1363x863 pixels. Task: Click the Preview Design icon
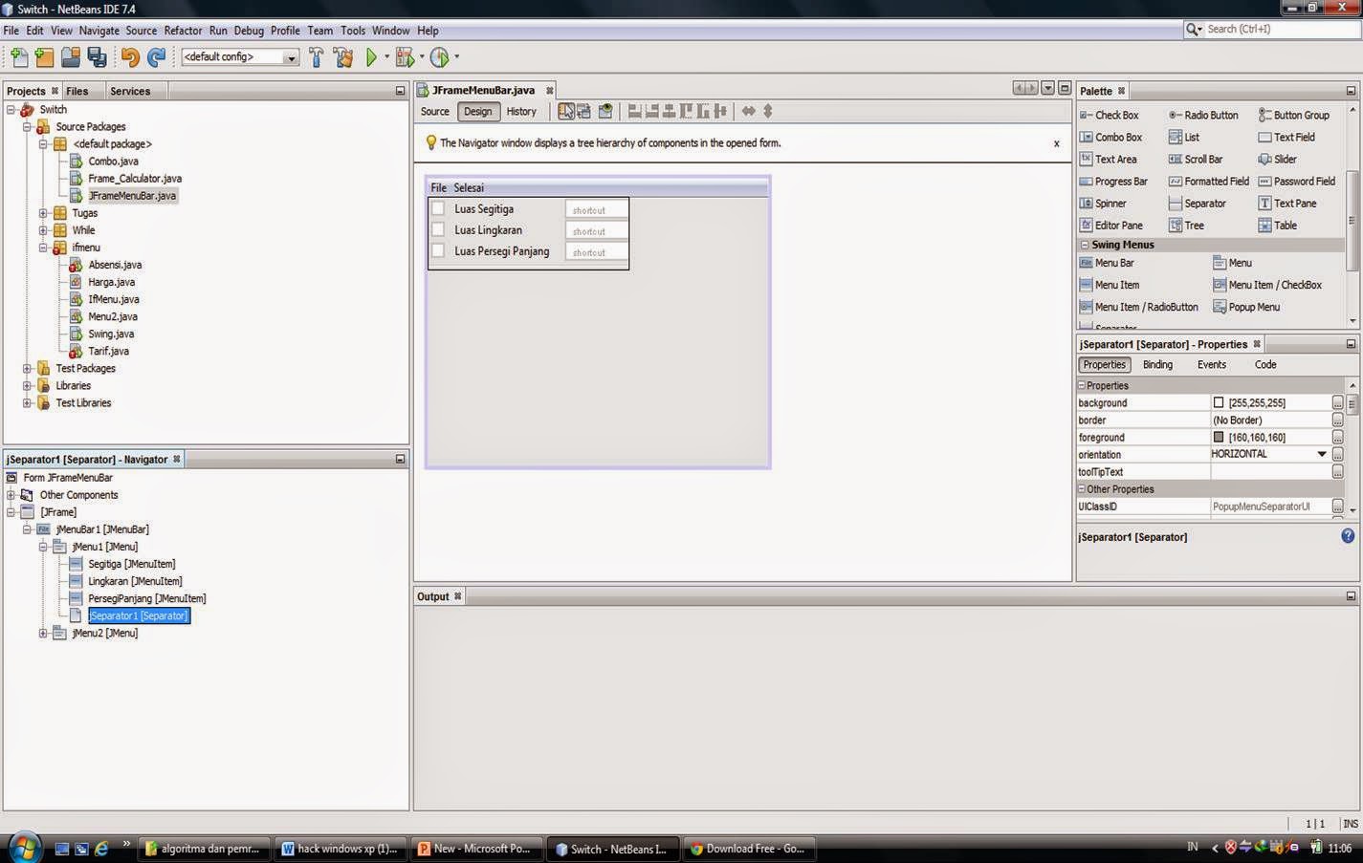pyautogui.click(x=605, y=112)
